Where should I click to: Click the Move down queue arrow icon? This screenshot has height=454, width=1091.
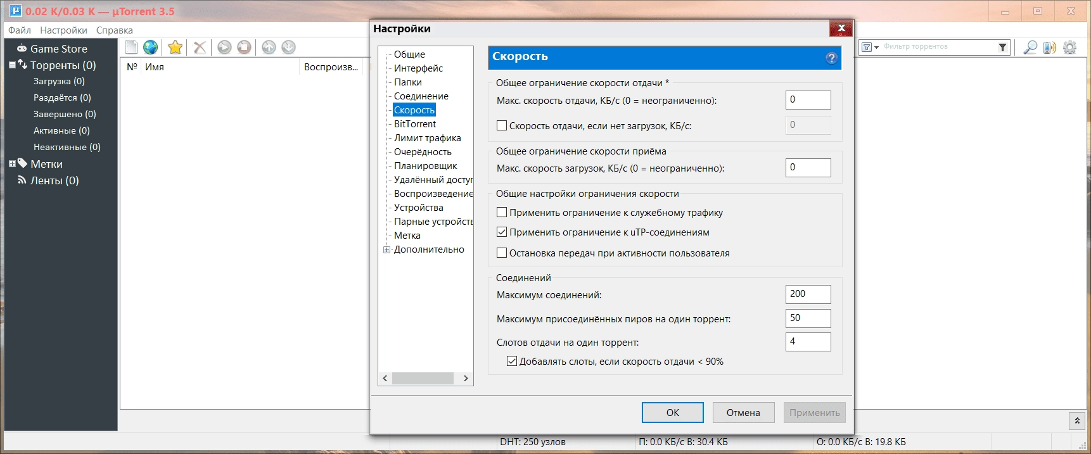pos(288,47)
